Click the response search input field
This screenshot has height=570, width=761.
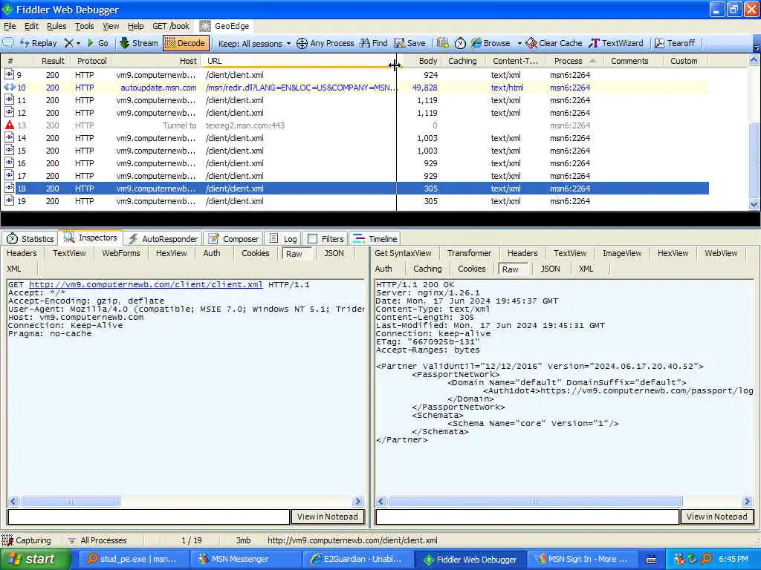(527, 517)
